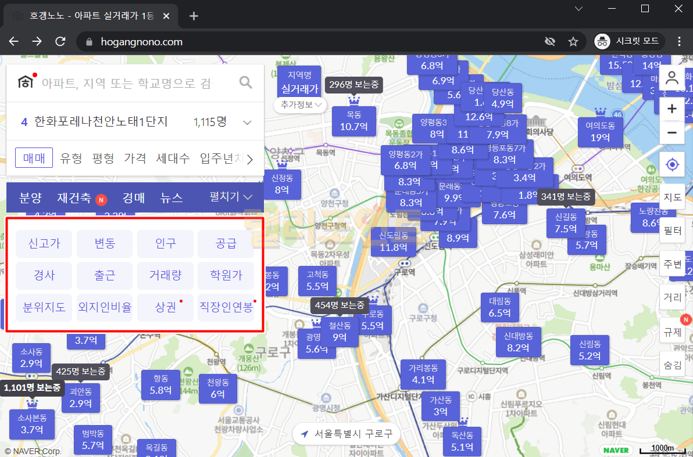The width and height of the screenshot is (693, 457).
Task: Expand the 추가정보 dropdown
Action: pos(300,105)
